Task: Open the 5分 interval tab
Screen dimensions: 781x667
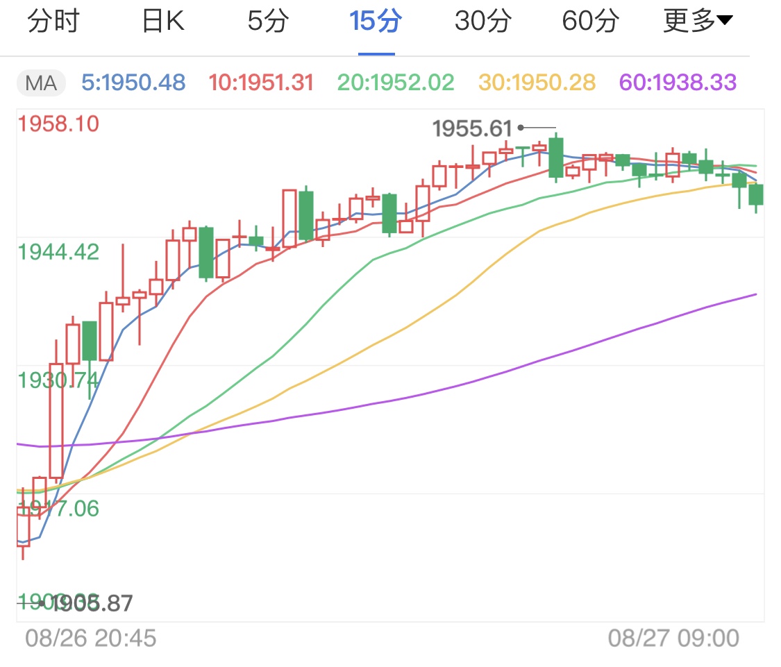Action: 268,22
